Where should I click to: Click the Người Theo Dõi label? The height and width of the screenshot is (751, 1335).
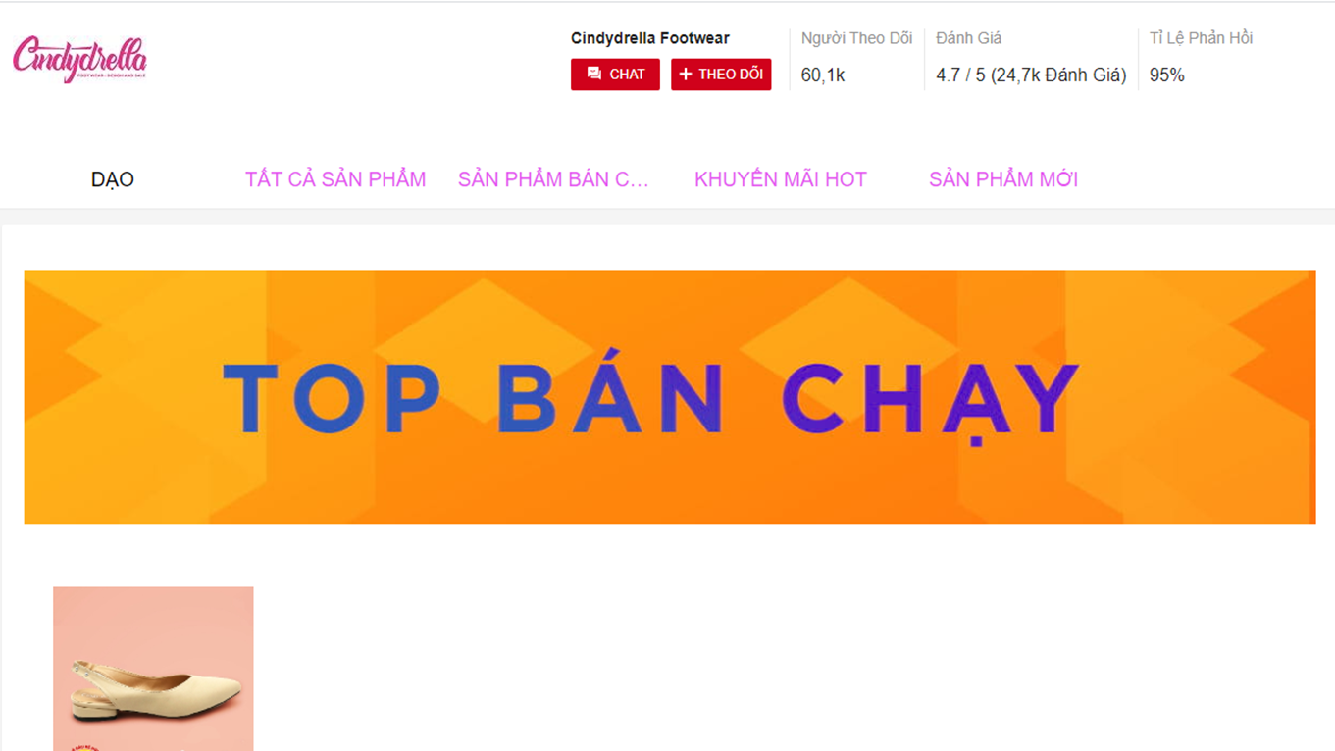(856, 38)
